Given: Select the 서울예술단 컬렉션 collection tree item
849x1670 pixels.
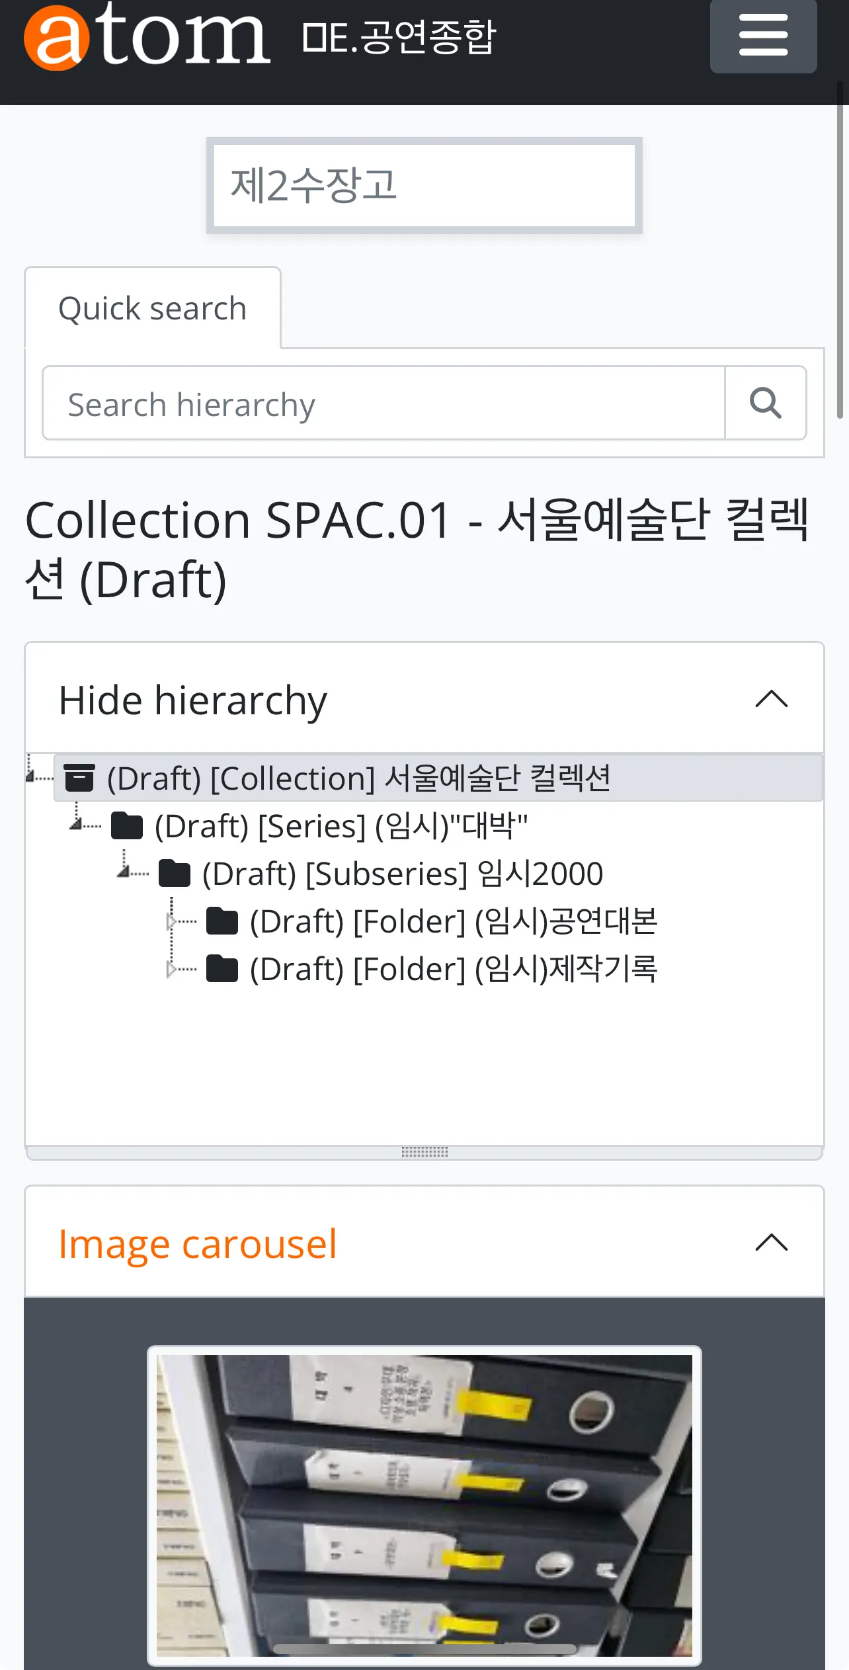Looking at the screenshot, I should pos(358,778).
